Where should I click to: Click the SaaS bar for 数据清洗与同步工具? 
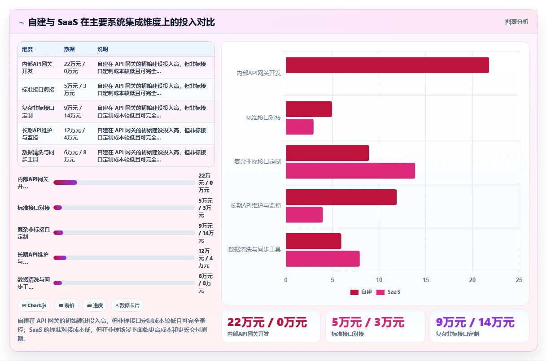[x=323, y=258]
